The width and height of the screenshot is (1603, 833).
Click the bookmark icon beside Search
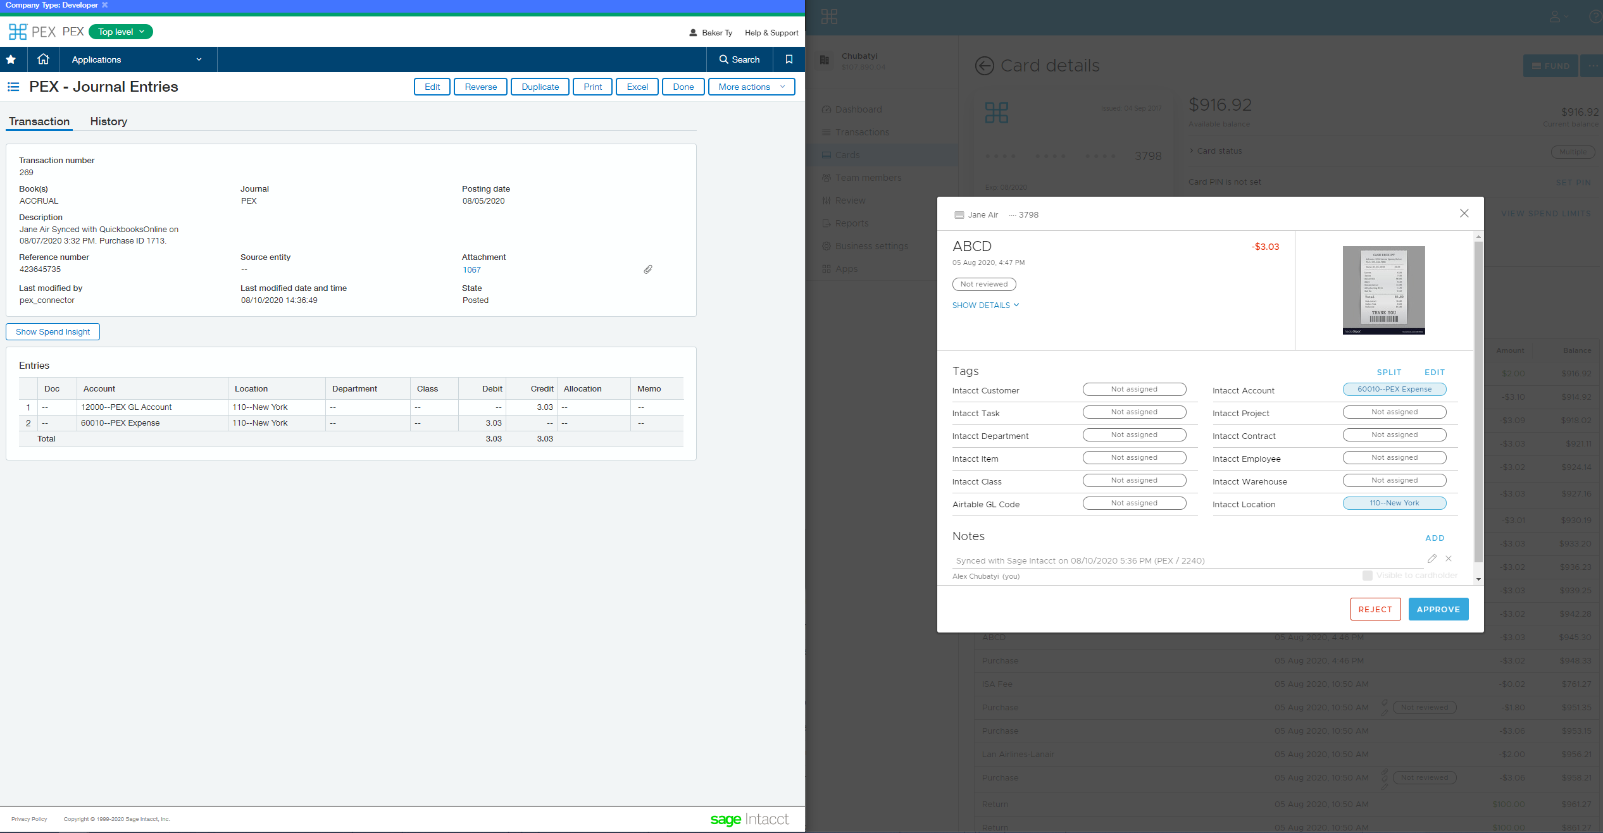click(x=789, y=59)
